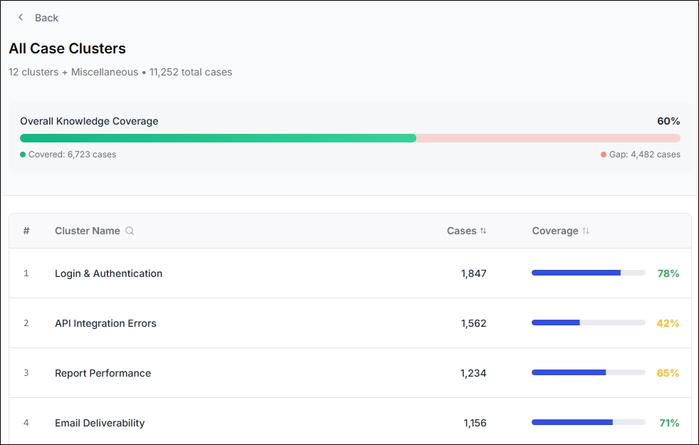The width and height of the screenshot is (699, 445).
Task: Open API Integration Errors cluster
Action: [350, 323]
